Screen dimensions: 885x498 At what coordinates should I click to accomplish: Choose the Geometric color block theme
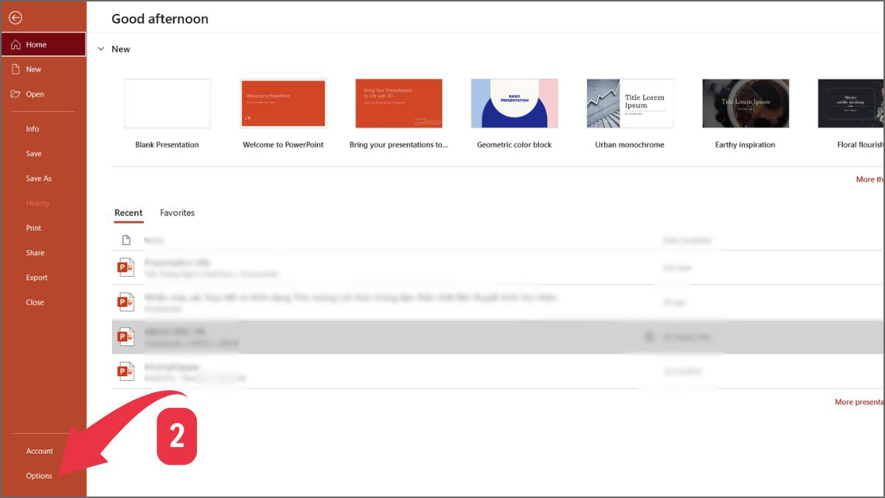point(514,103)
